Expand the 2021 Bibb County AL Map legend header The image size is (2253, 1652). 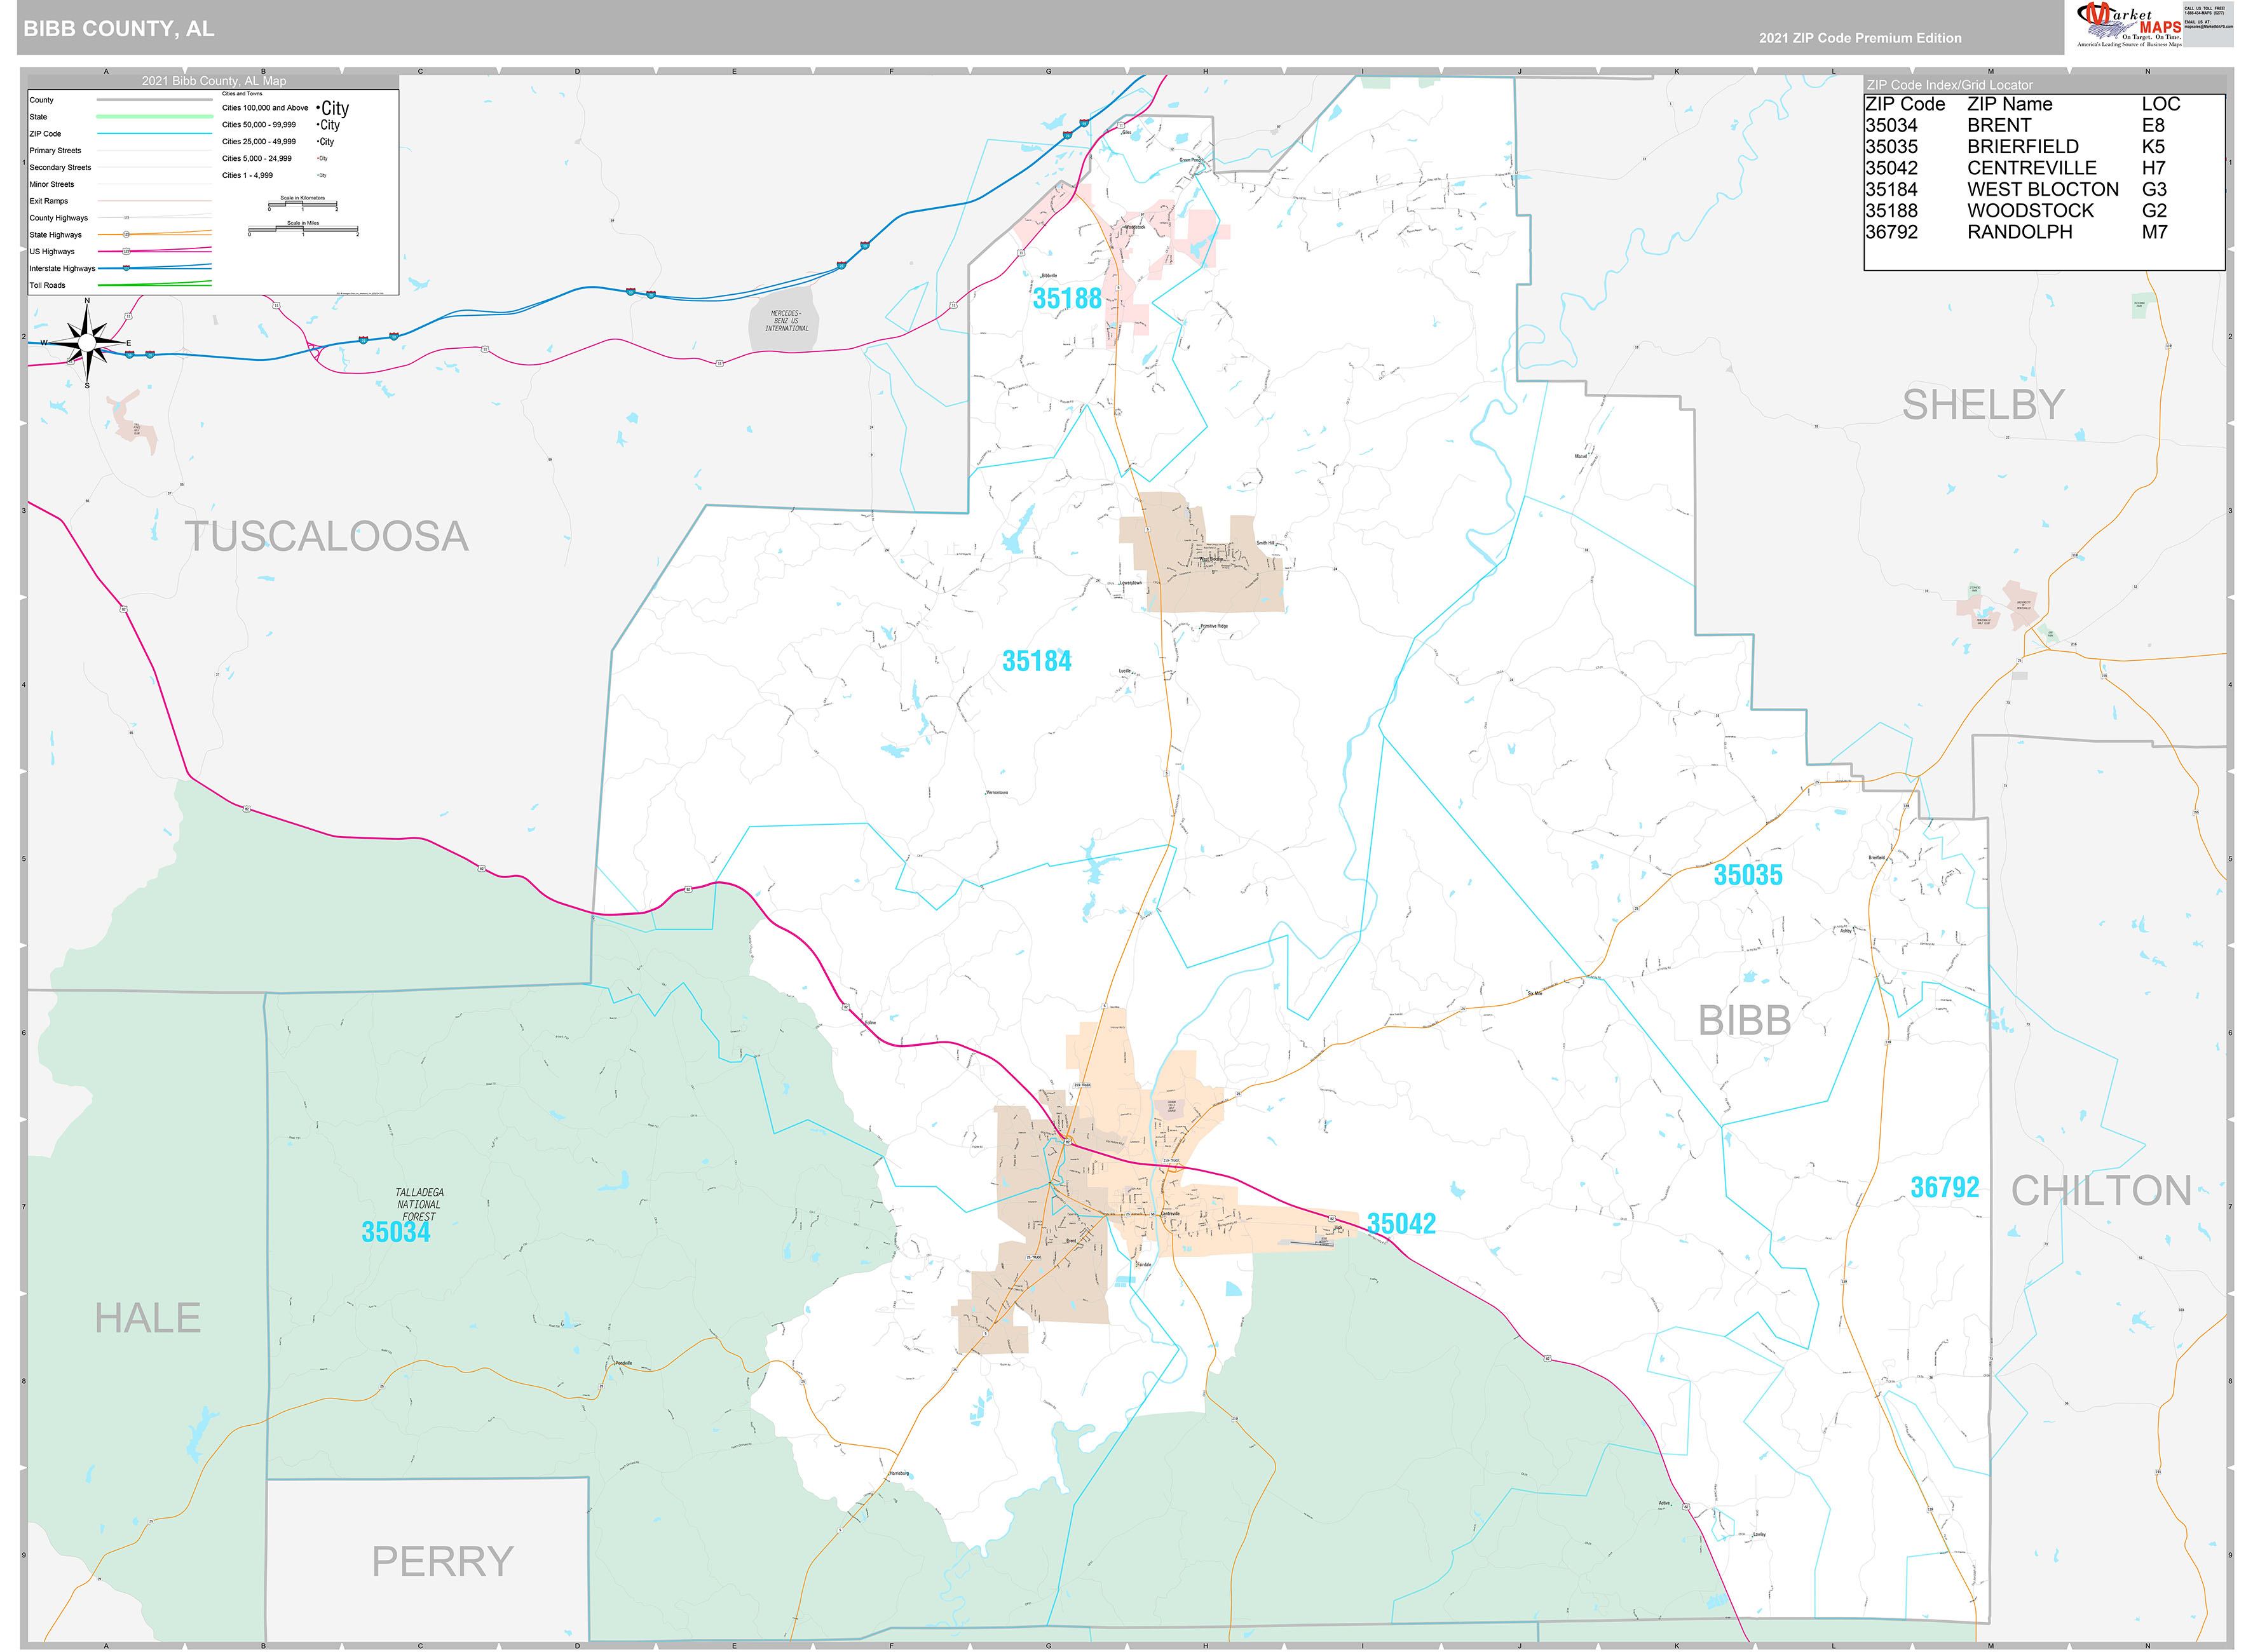point(213,80)
